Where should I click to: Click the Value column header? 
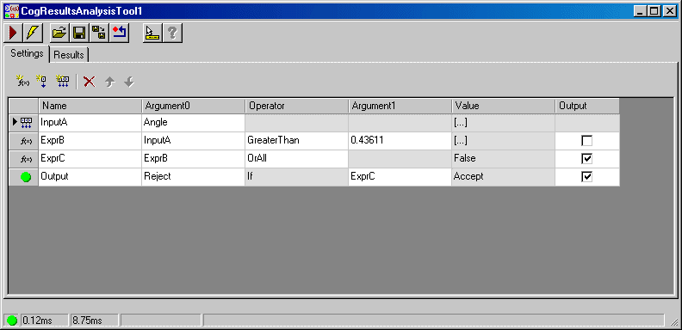[503, 106]
